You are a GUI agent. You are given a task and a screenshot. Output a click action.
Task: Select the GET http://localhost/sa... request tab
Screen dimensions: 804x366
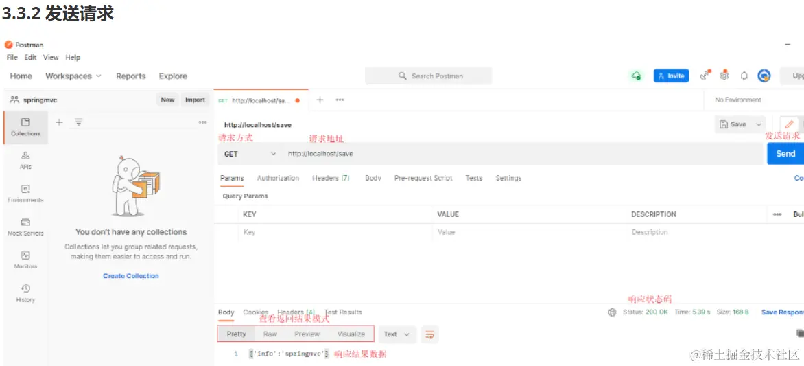(x=259, y=100)
